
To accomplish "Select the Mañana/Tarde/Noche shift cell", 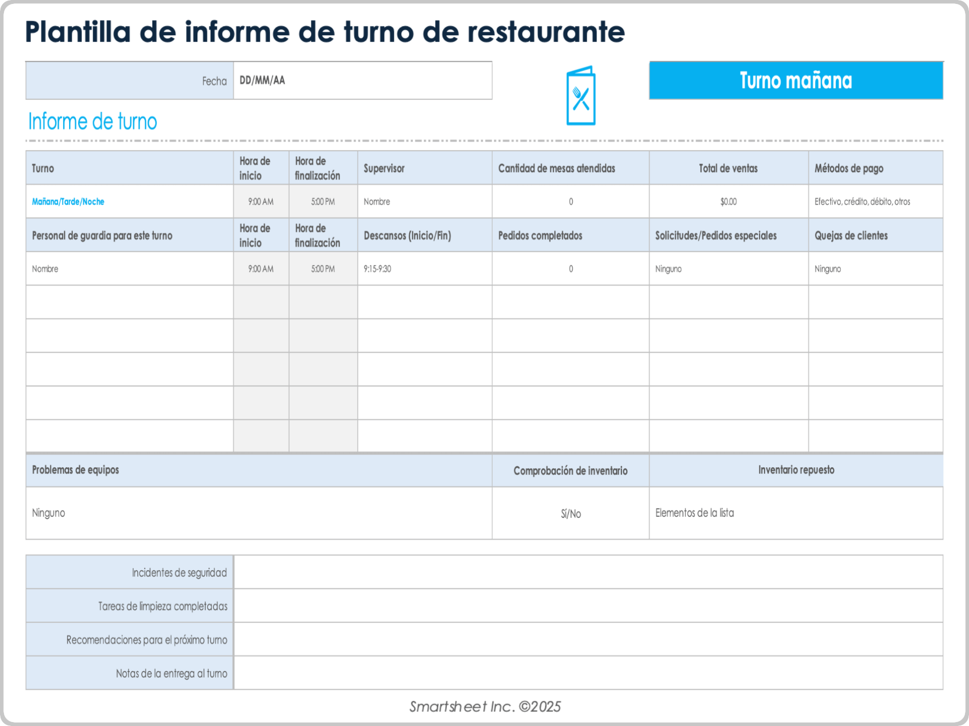I will (130, 202).
